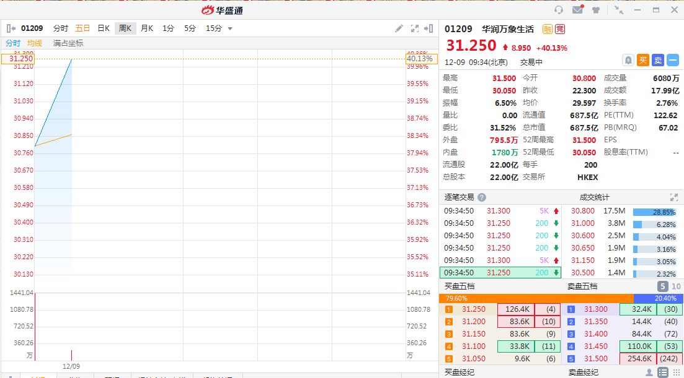Toggle 满占坐标 axis scaling
684x378 pixels.
(x=68, y=43)
